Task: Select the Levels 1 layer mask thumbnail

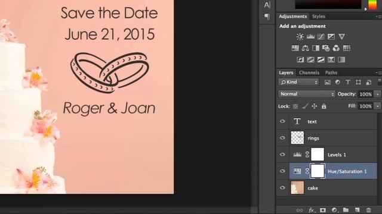Action: point(318,155)
